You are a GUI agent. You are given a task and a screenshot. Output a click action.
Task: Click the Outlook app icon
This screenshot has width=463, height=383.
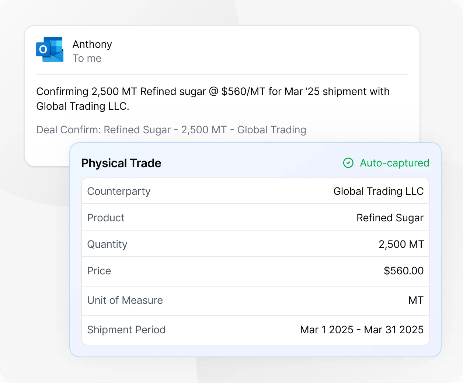[x=50, y=49]
